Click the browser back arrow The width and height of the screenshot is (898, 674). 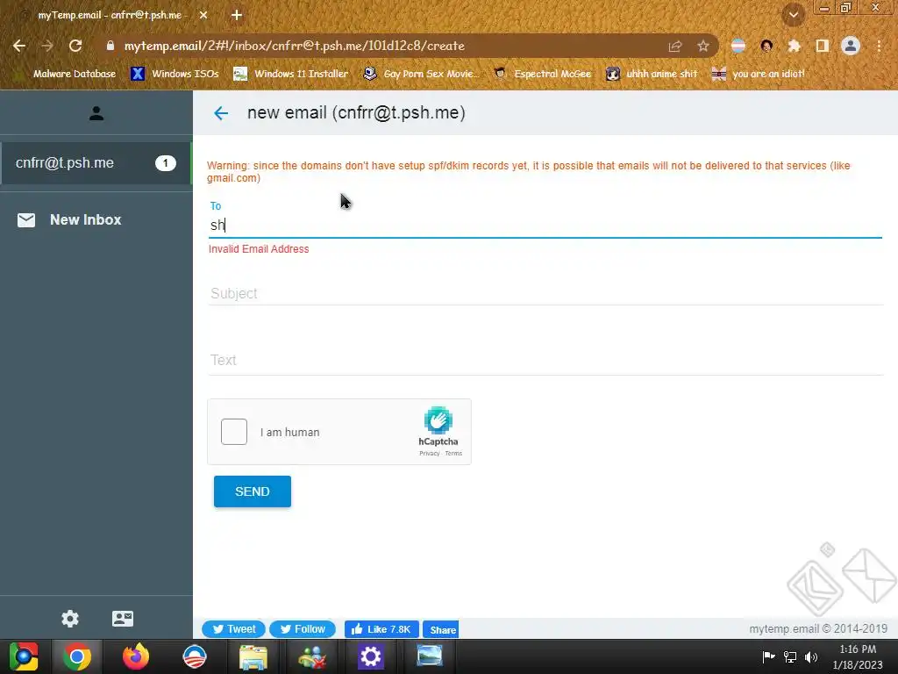[19, 46]
